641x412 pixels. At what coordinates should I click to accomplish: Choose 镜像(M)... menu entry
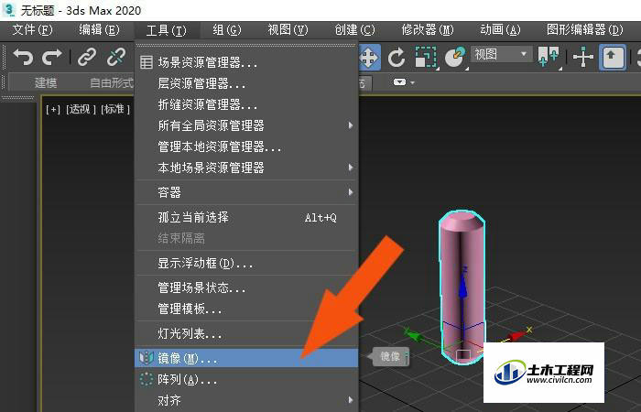pyautogui.click(x=246, y=358)
